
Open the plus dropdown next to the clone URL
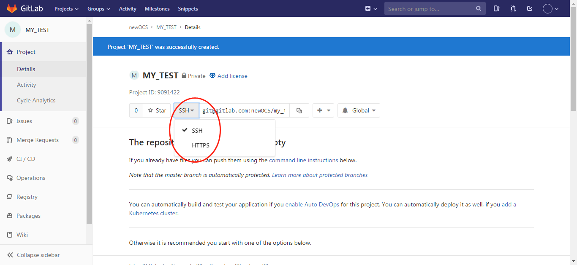pos(323,110)
